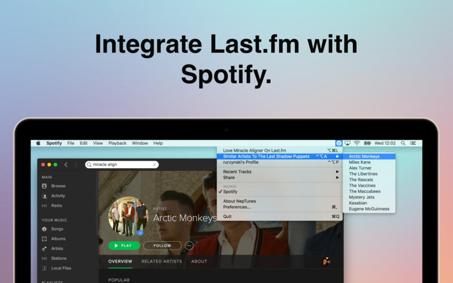Open the View menu

97,143
